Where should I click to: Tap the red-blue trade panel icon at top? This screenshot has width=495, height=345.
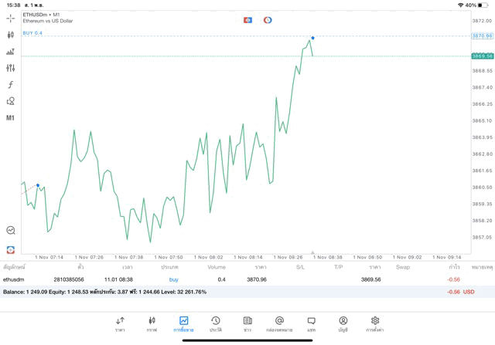(x=247, y=19)
